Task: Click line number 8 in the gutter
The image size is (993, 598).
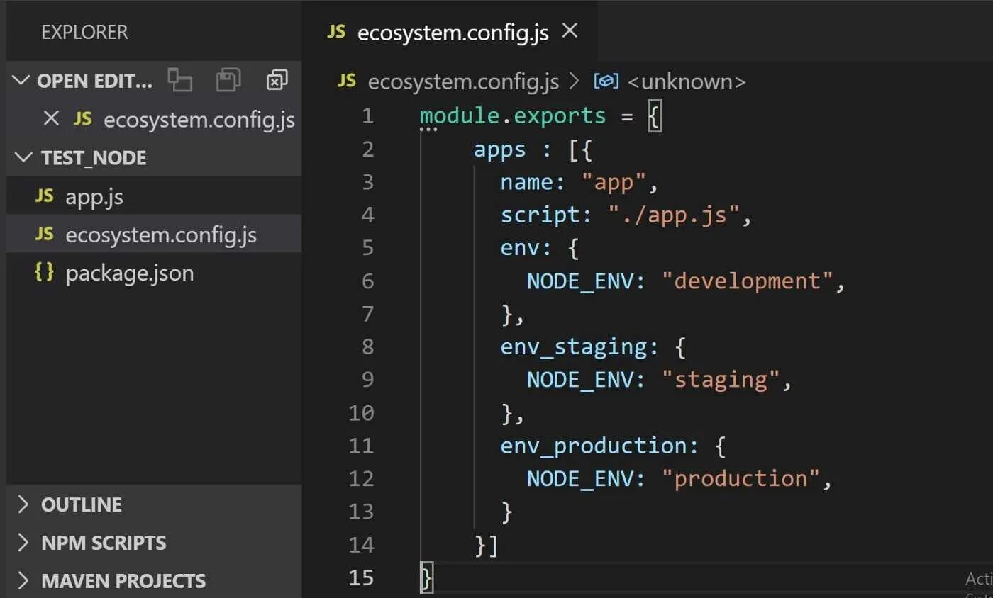Action: tap(367, 346)
